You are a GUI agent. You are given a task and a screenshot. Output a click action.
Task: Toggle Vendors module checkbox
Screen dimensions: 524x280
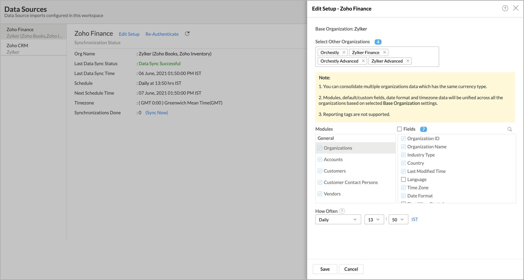coord(320,194)
